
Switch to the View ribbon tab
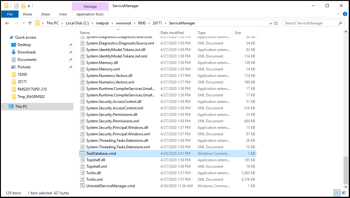(63, 14)
